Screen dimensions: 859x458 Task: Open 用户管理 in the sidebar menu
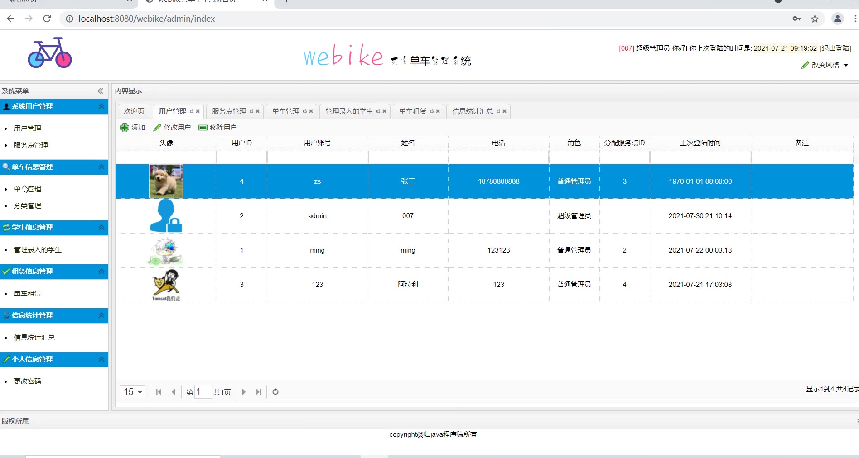pyautogui.click(x=28, y=129)
